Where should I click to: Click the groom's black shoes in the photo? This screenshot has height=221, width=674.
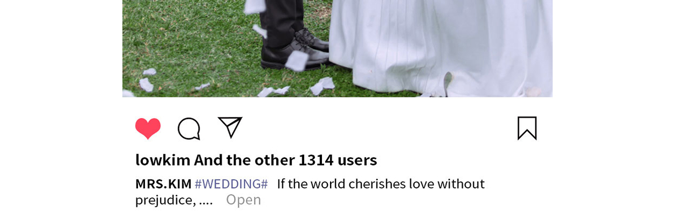tap(295, 50)
